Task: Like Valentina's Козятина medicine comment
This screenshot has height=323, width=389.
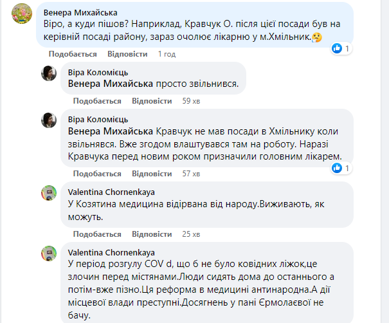Action: (97, 234)
